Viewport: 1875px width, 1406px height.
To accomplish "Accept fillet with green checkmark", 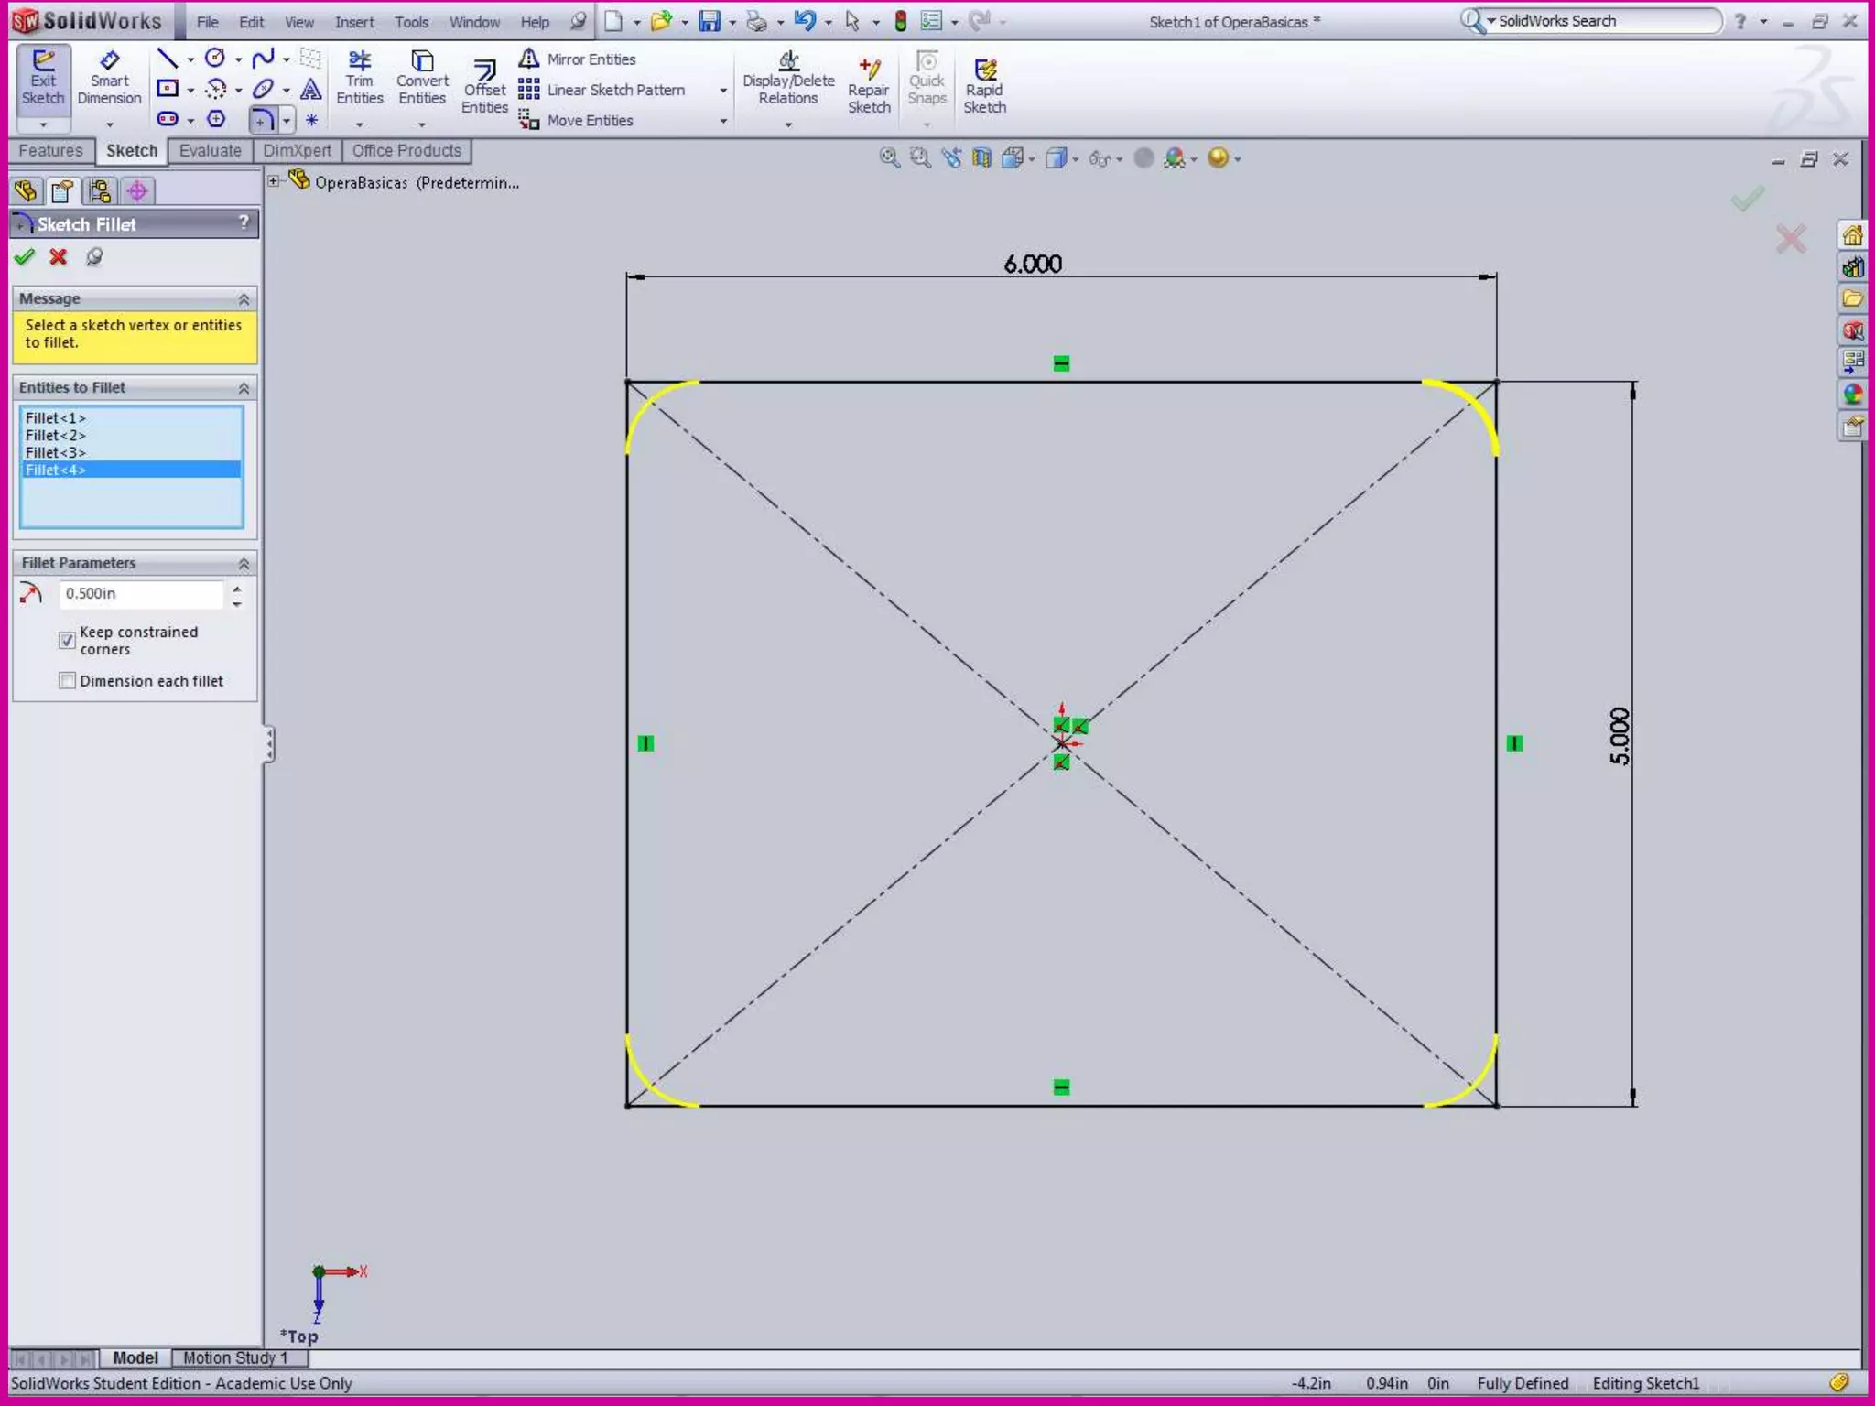I will (25, 257).
